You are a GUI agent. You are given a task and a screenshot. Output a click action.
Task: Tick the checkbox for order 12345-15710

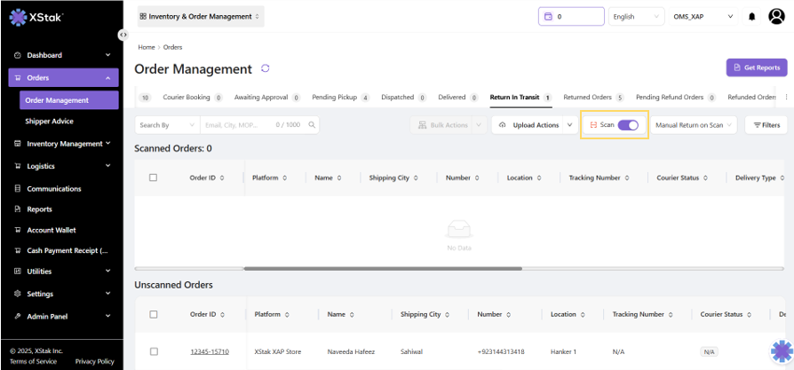click(x=153, y=351)
